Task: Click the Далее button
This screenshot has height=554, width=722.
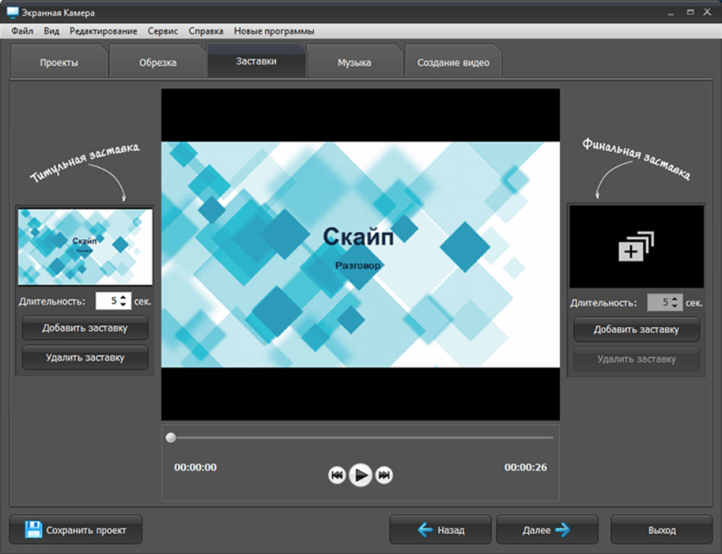Action: click(x=547, y=530)
